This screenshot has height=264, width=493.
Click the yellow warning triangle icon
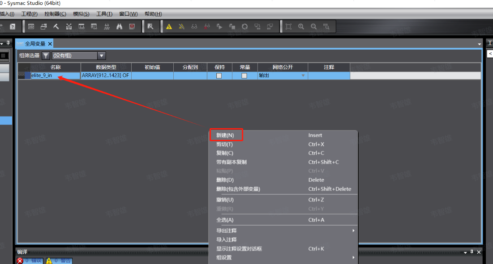(x=169, y=27)
